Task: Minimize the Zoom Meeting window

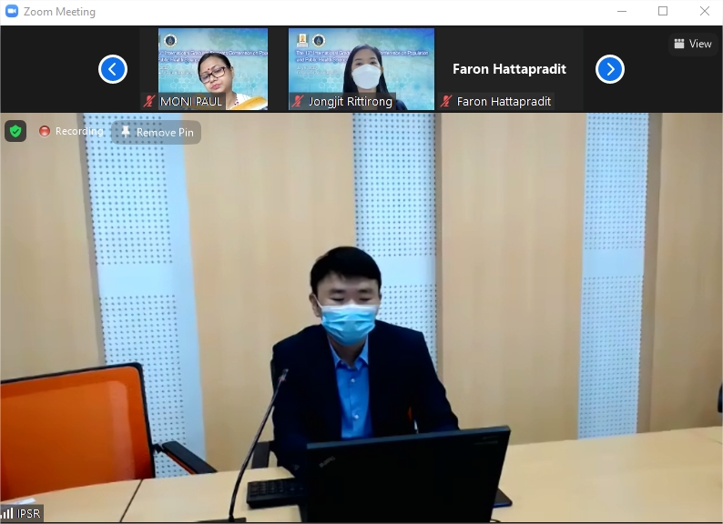Action: (621, 12)
